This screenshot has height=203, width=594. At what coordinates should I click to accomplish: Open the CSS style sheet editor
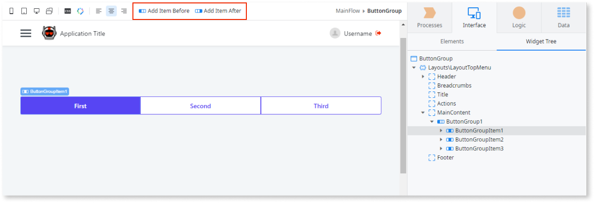68,11
